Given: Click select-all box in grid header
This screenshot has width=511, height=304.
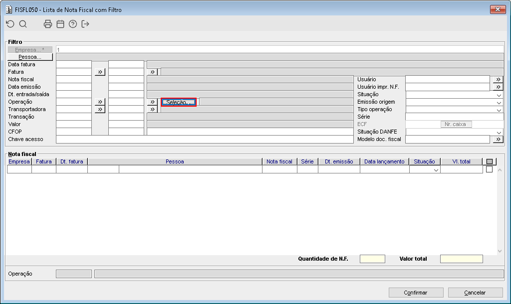Looking at the screenshot, I should click(x=490, y=161).
